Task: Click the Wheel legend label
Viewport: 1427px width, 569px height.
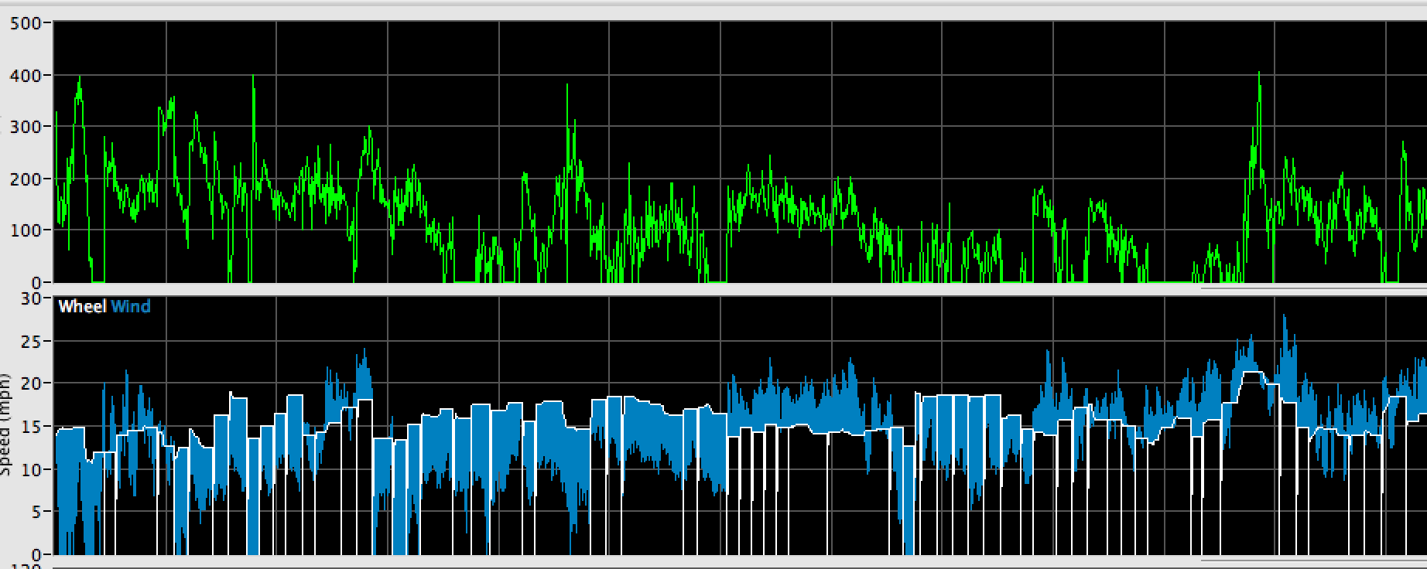Action: [82, 307]
